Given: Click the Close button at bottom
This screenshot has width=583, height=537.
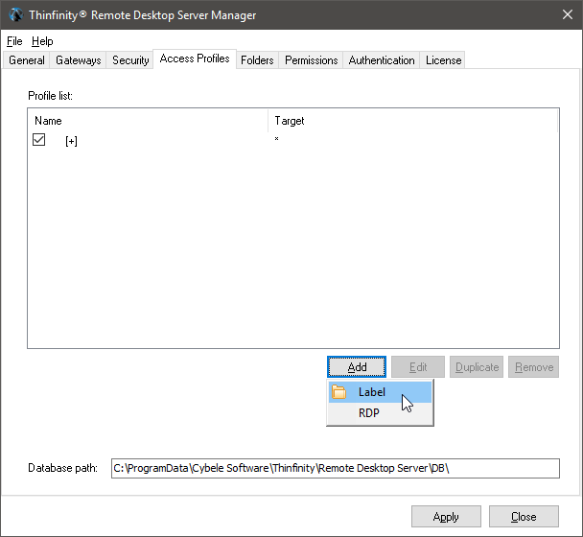Looking at the screenshot, I should coord(524,517).
